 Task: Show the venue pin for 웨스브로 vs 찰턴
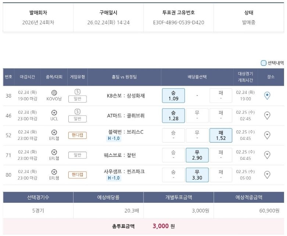(x=267, y=155)
